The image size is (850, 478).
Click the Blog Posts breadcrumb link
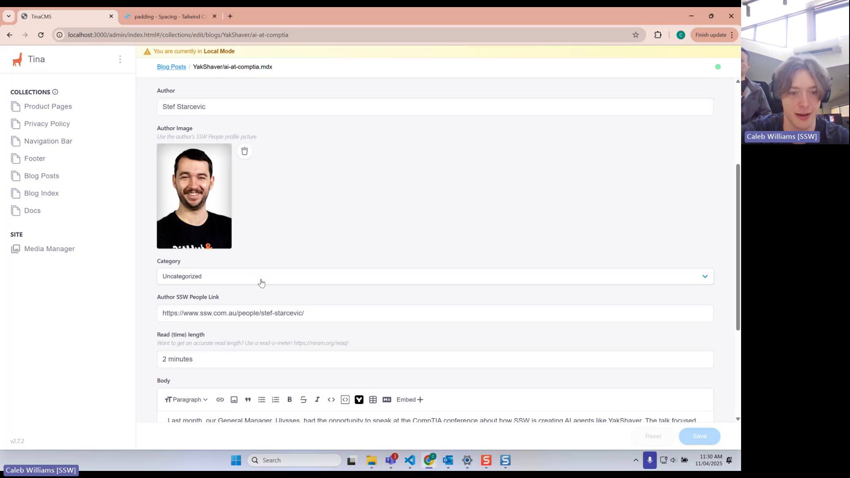pyautogui.click(x=171, y=67)
